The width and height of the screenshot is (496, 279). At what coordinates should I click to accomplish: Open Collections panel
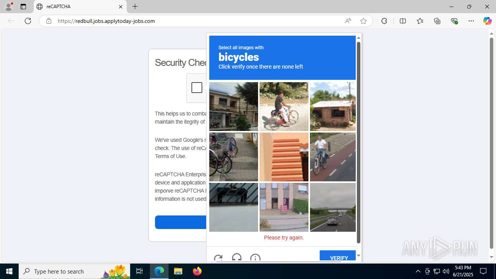pos(437,21)
